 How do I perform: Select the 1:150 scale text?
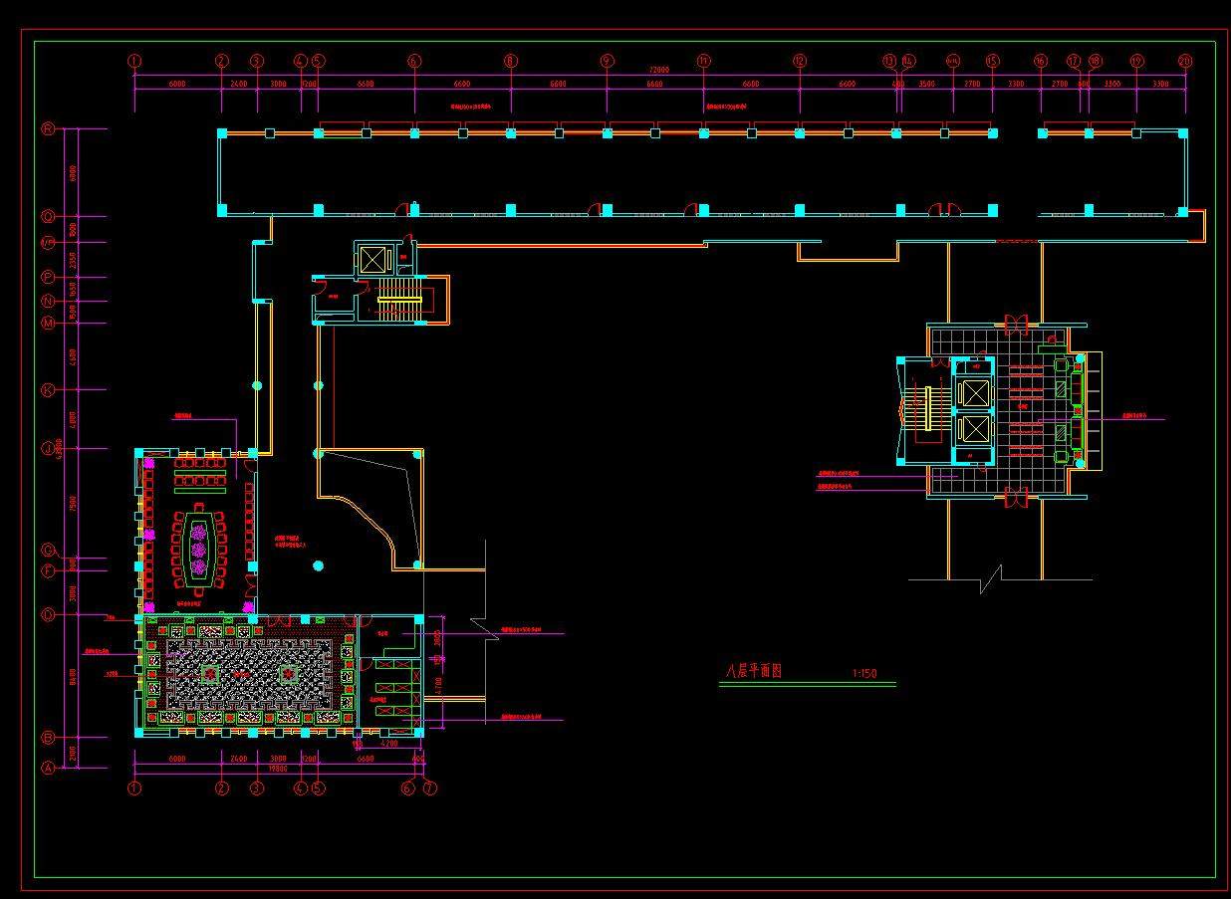(x=864, y=674)
